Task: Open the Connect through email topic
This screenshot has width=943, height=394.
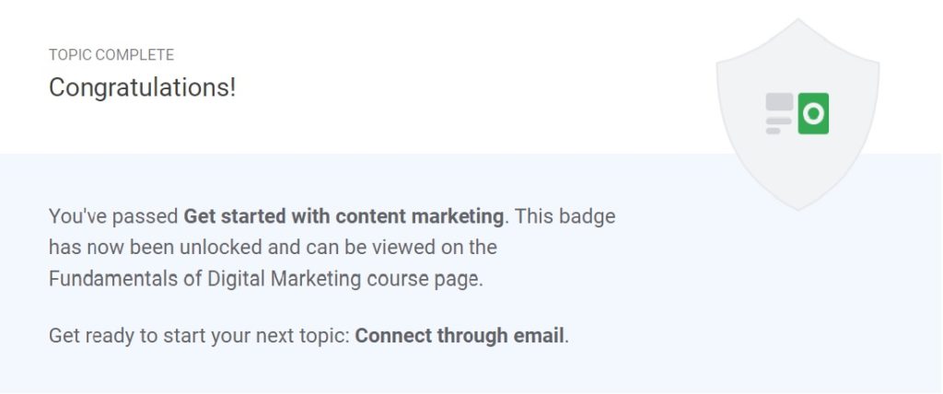Action: 460,336
